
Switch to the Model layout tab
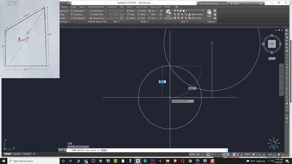7,154
